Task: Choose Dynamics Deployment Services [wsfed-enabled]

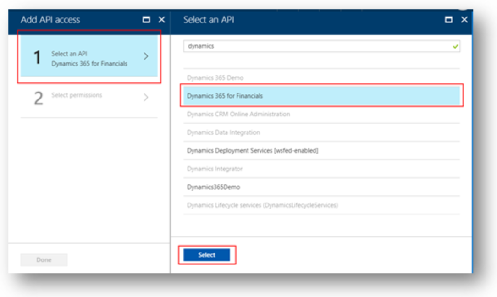Action: (322, 150)
